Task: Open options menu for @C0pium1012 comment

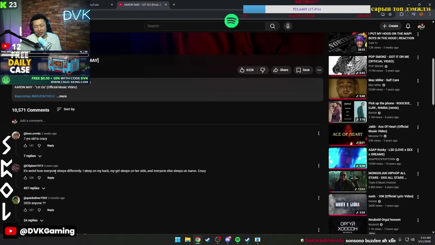Action: point(318,166)
